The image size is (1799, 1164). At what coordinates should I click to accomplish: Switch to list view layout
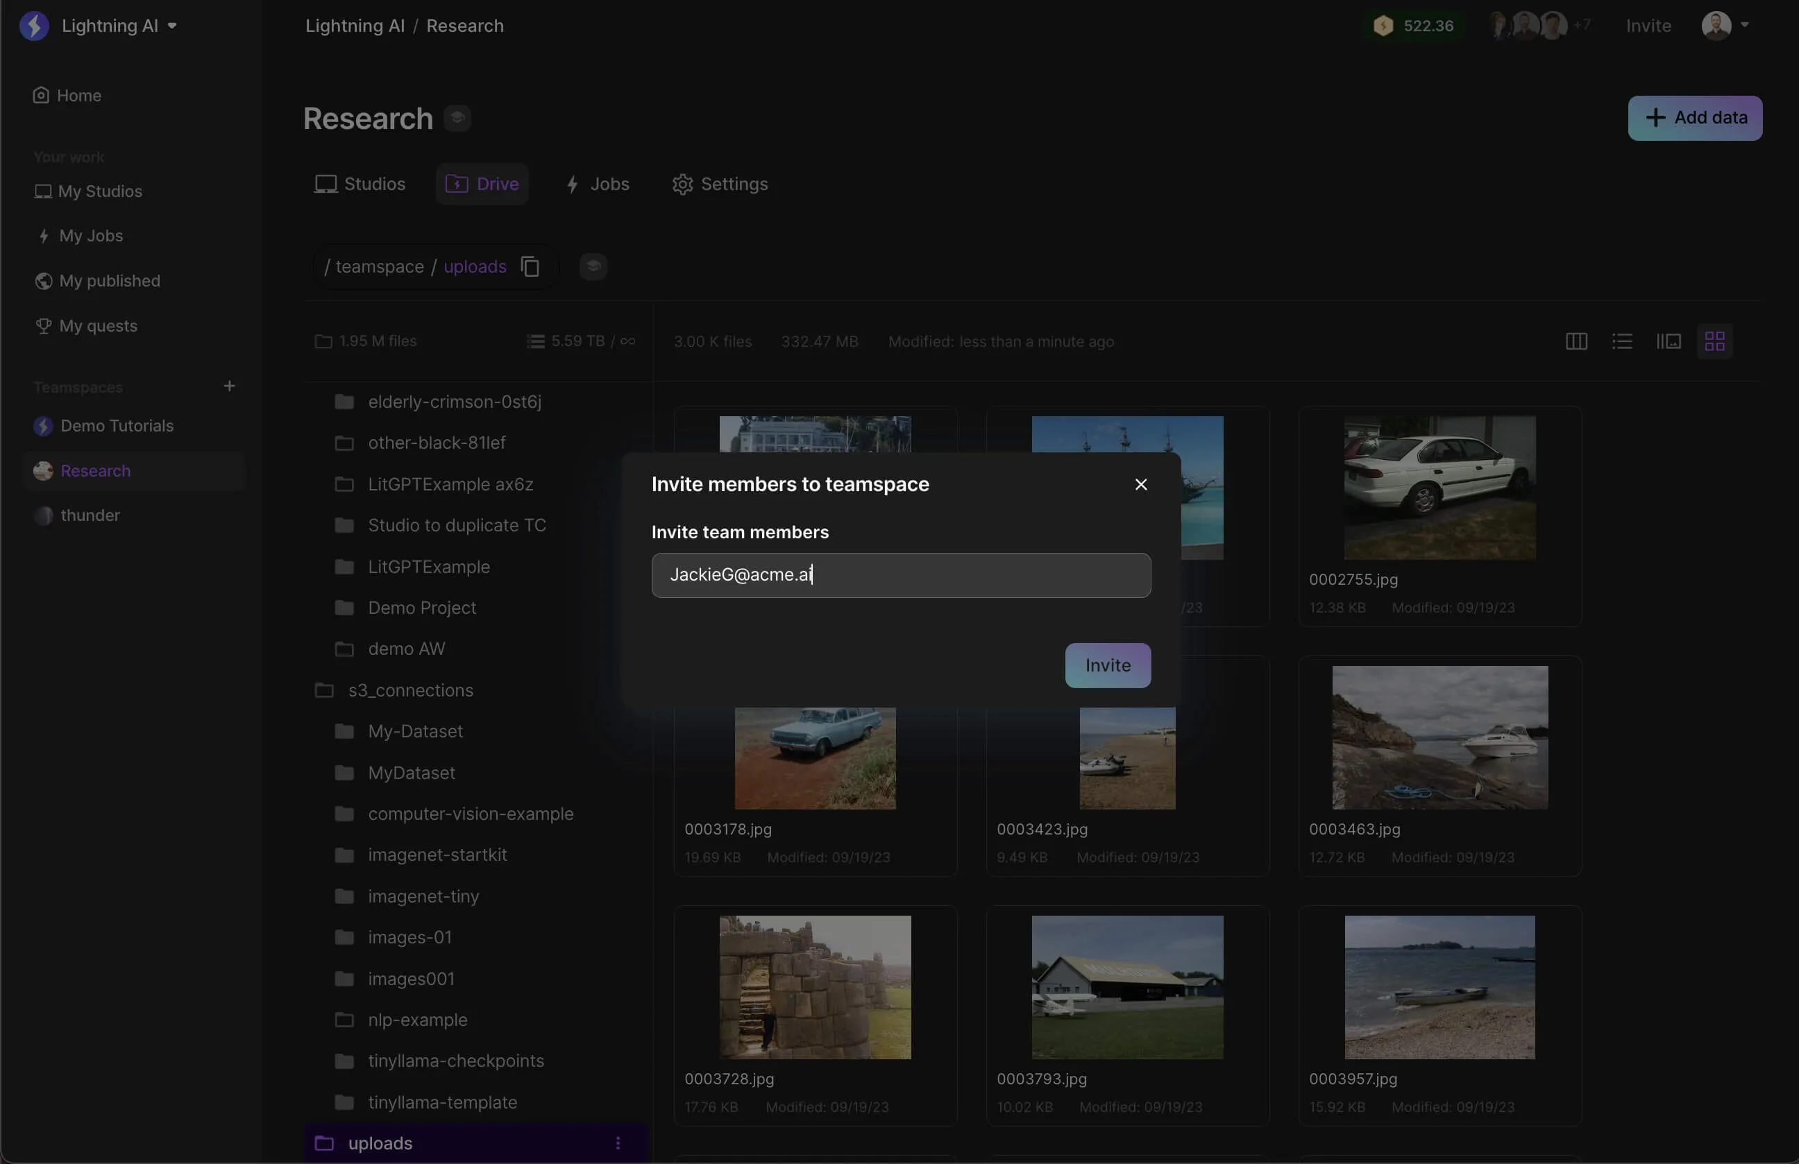click(x=1621, y=341)
